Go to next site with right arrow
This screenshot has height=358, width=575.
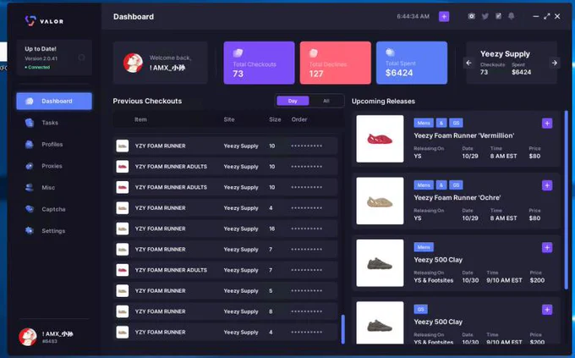click(x=555, y=63)
